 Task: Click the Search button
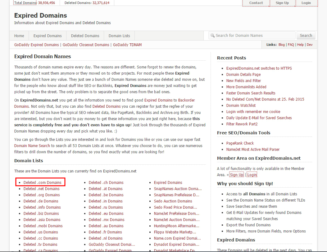(x=306, y=35)
